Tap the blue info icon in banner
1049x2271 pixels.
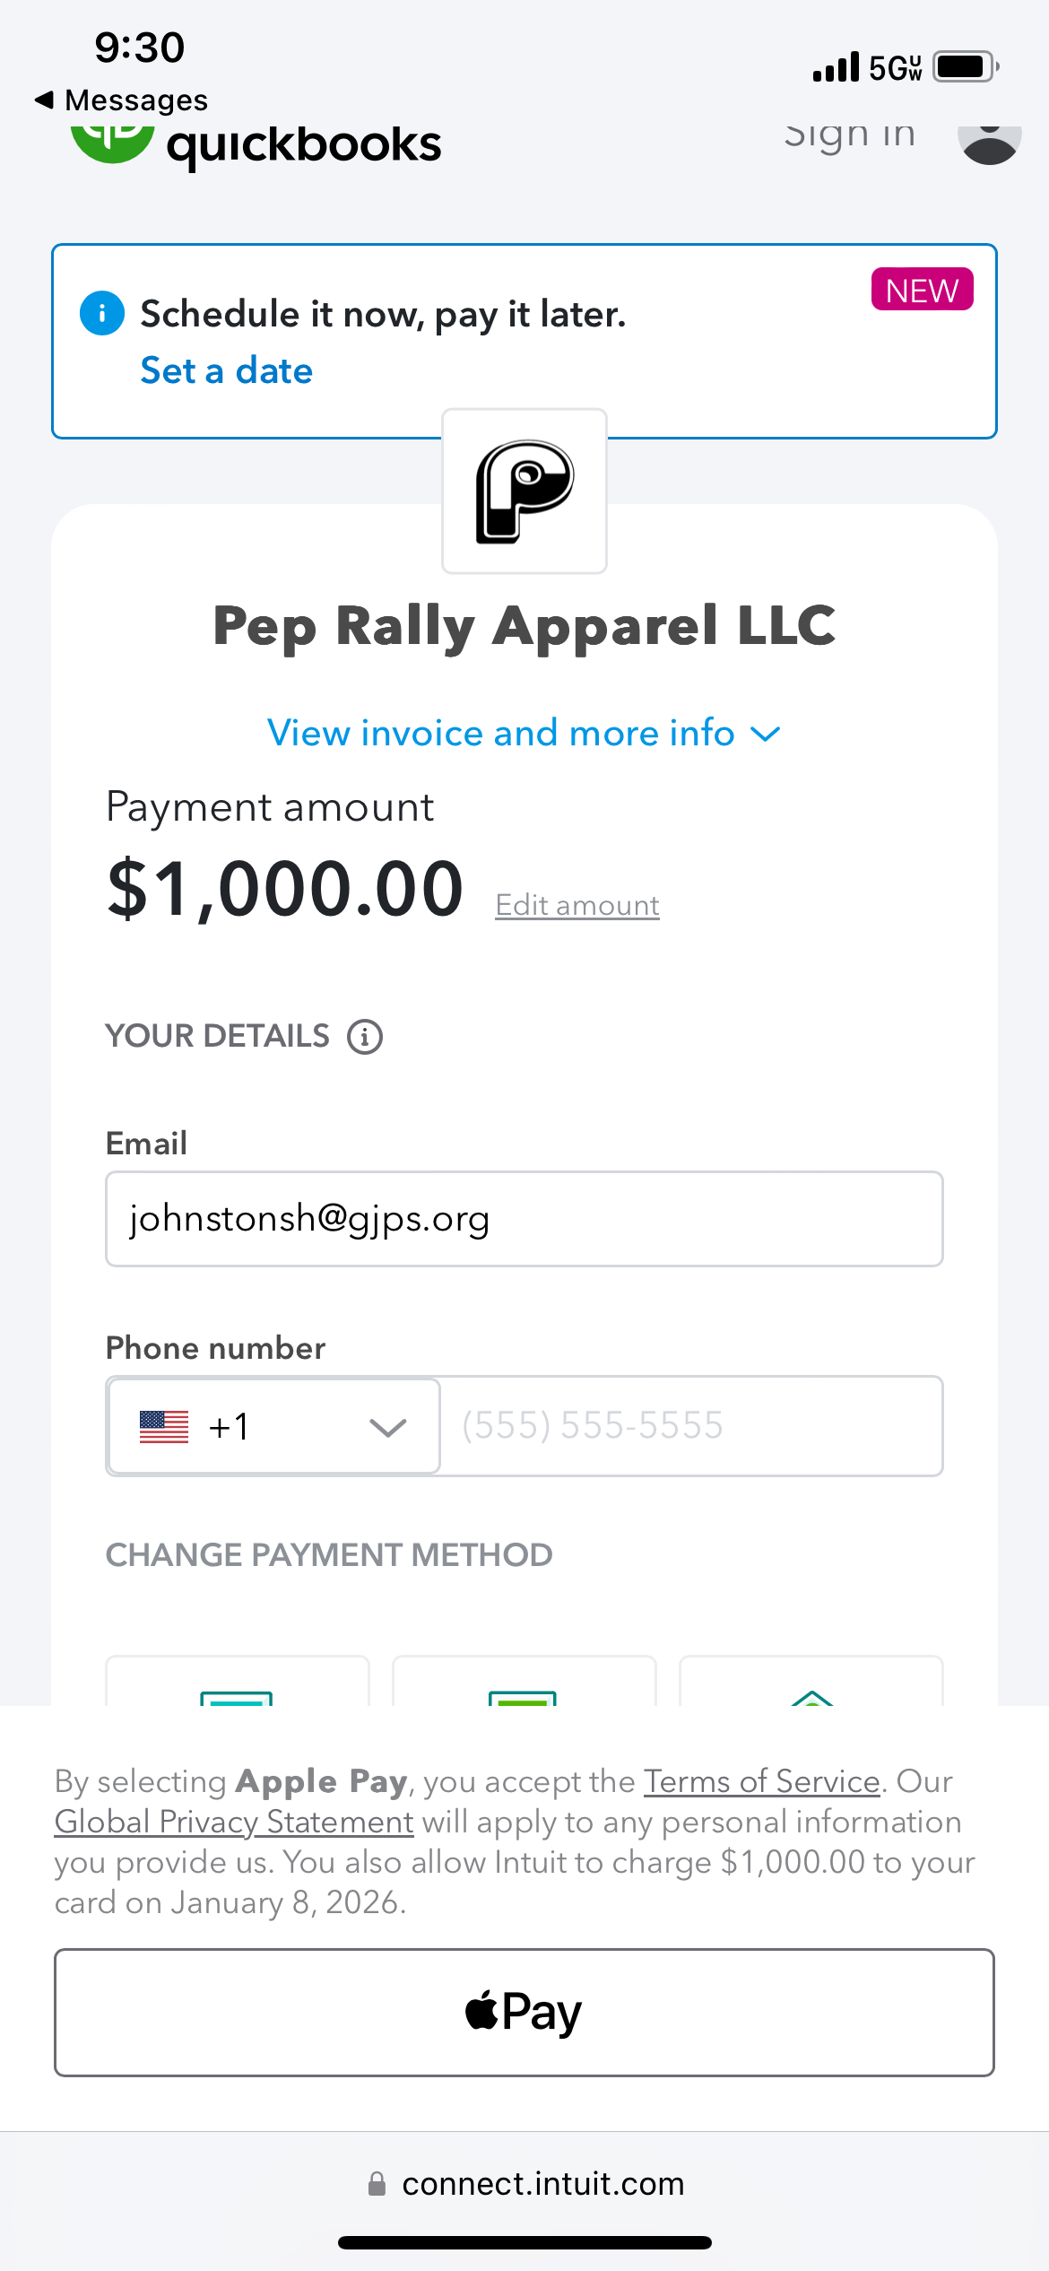click(102, 314)
